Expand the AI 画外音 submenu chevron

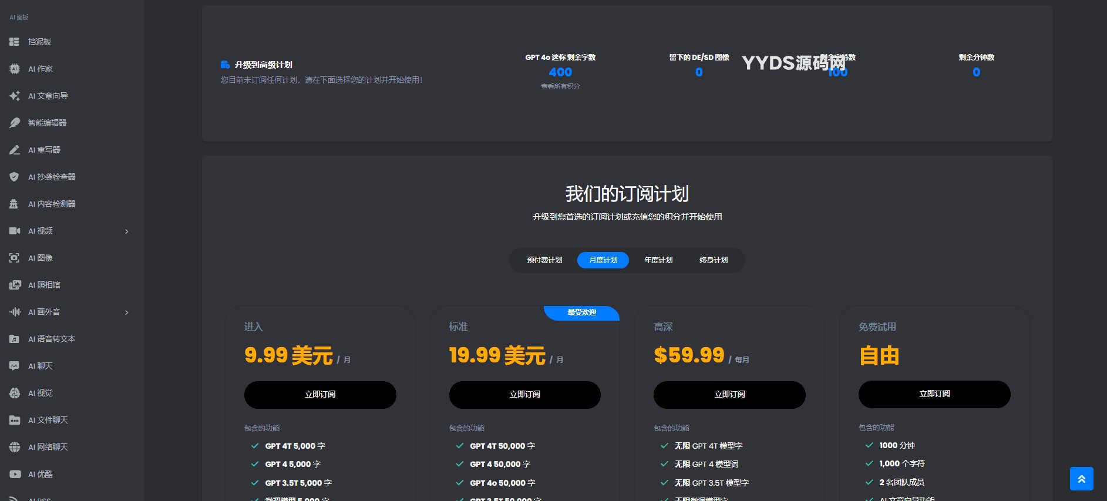pos(126,312)
